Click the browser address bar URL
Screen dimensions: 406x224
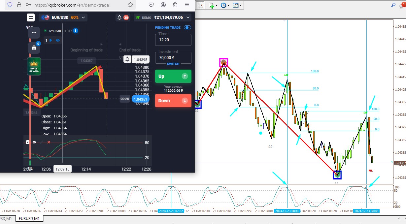point(71,5)
